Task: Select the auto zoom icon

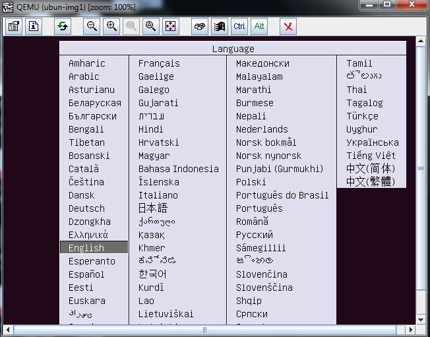Action: pyautogui.click(x=151, y=26)
